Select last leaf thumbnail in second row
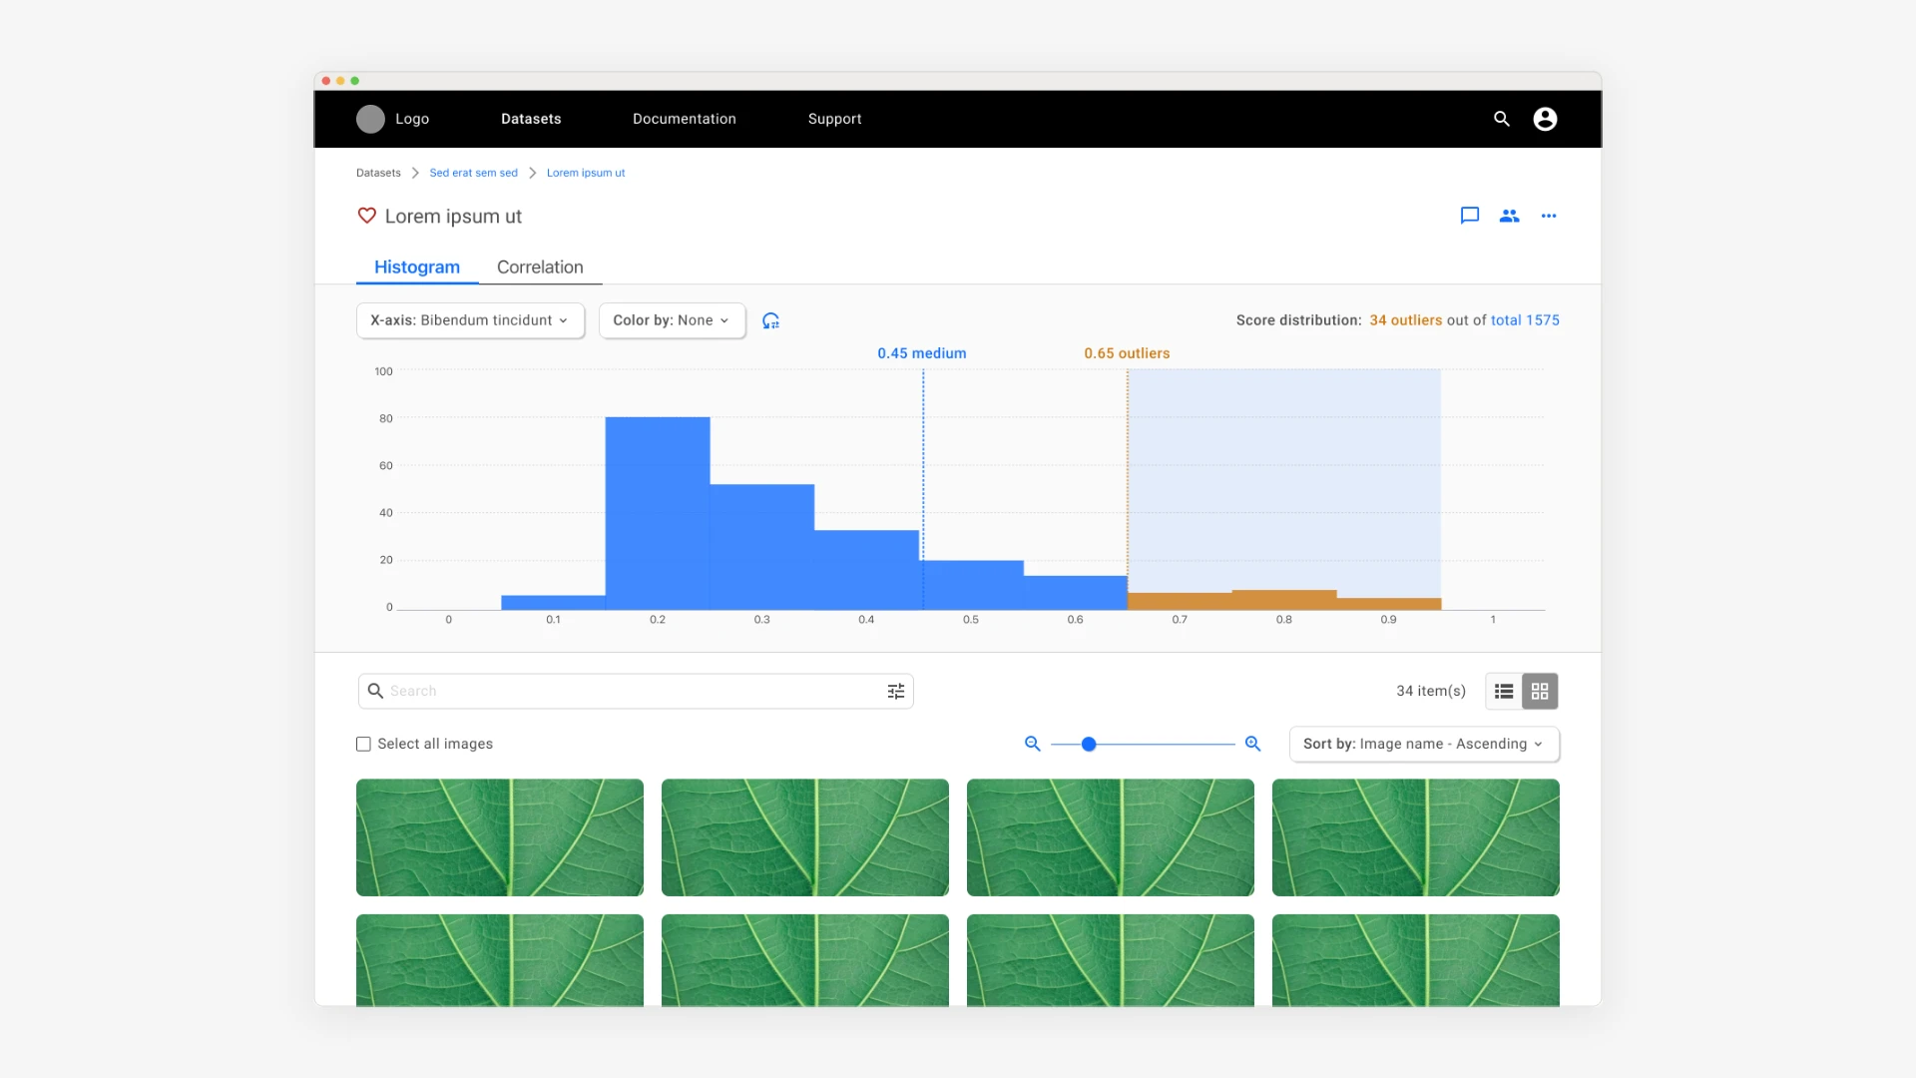Screen dimensions: 1916x1078 tap(1416, 960)
